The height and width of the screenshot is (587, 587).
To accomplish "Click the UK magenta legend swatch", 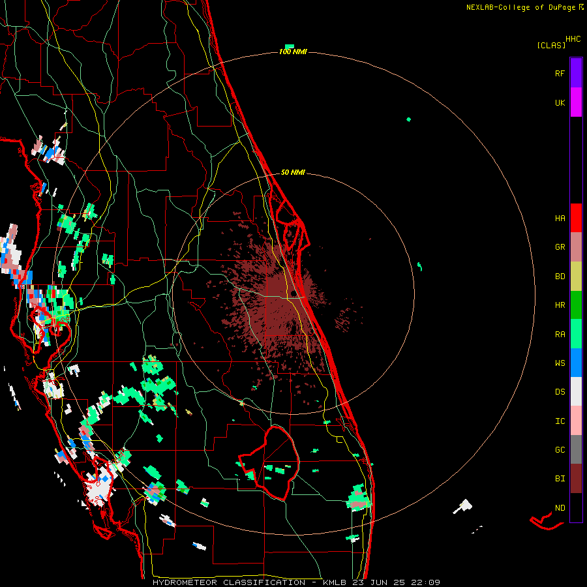I will pyautogui.click(x=576, y=102).
